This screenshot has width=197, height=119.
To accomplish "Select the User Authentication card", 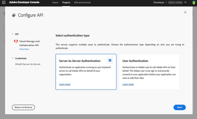I will 149,72.
